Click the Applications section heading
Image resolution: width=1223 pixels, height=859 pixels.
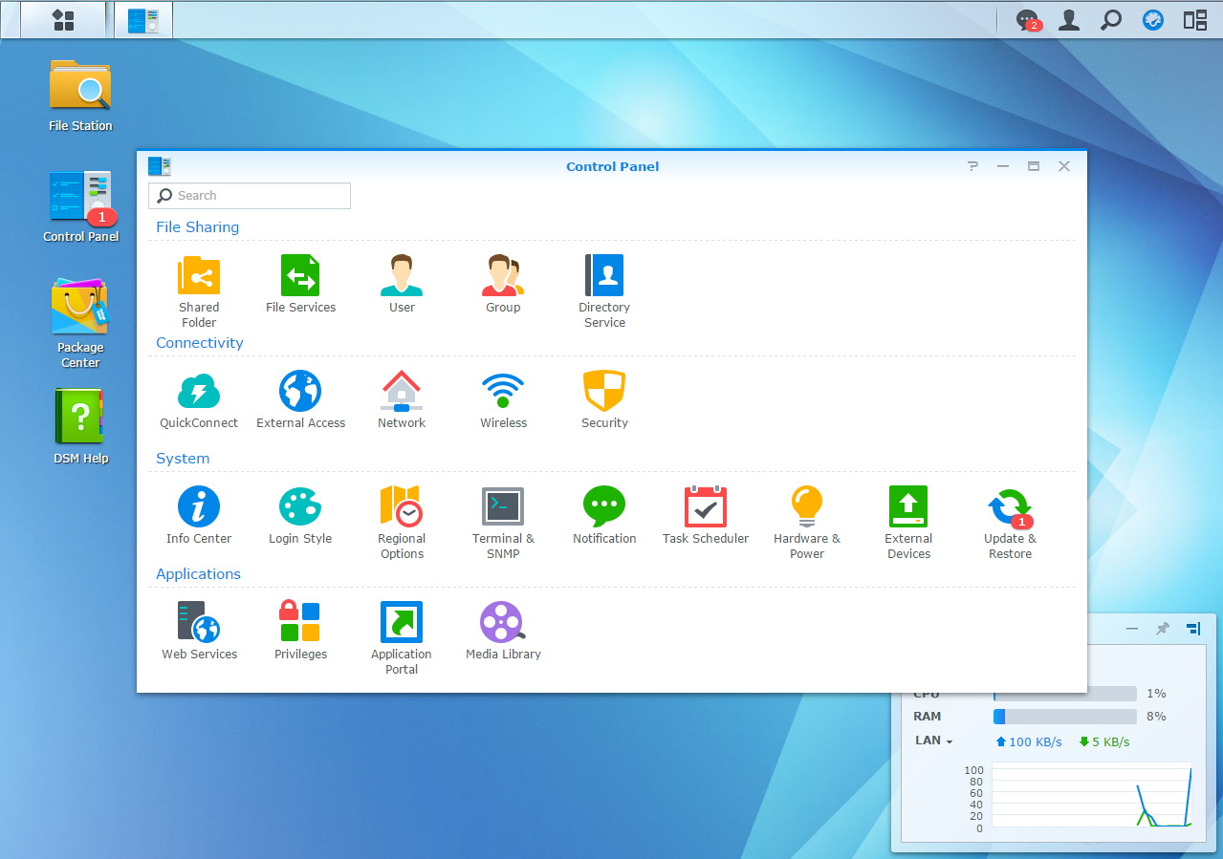pos(198,574)
